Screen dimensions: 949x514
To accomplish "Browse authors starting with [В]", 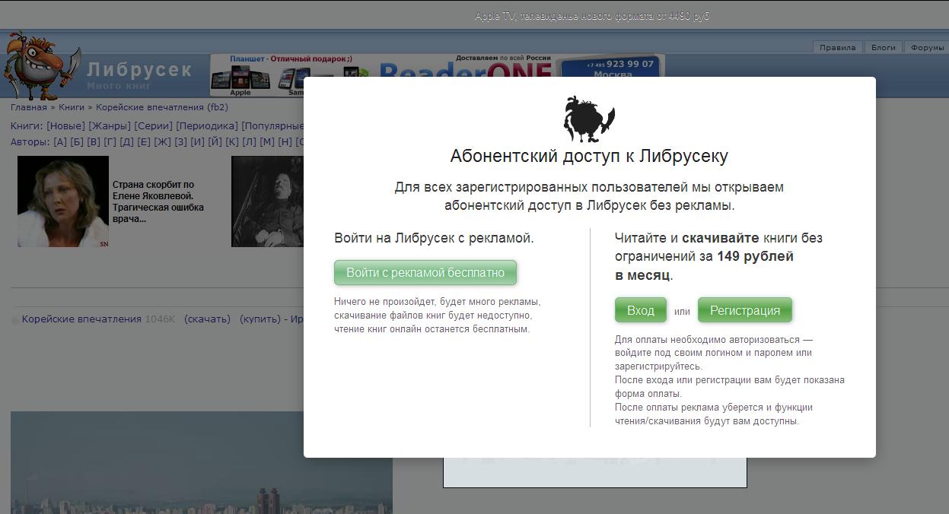I will [x=94, y=141].
